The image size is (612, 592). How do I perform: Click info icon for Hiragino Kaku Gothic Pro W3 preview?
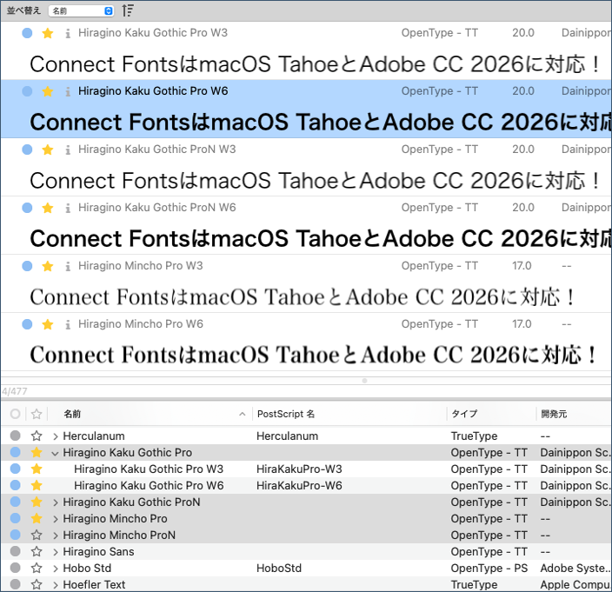click(68, 33)
